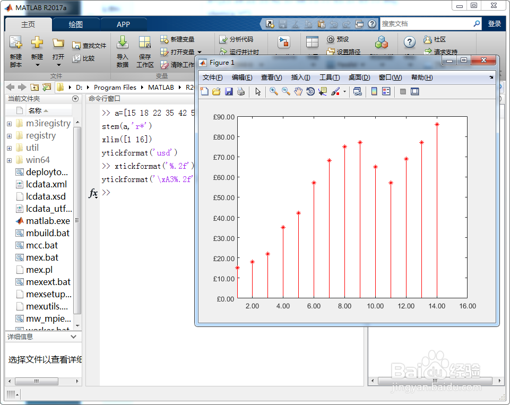Open 当前文件夹 panel actions dropdown
The image size is (510, 405).
(x=75, y=99)
